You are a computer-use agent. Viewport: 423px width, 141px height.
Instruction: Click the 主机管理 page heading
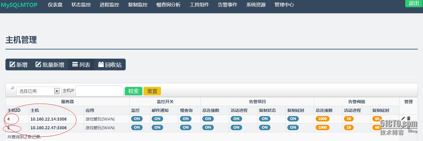pos(21,40)
